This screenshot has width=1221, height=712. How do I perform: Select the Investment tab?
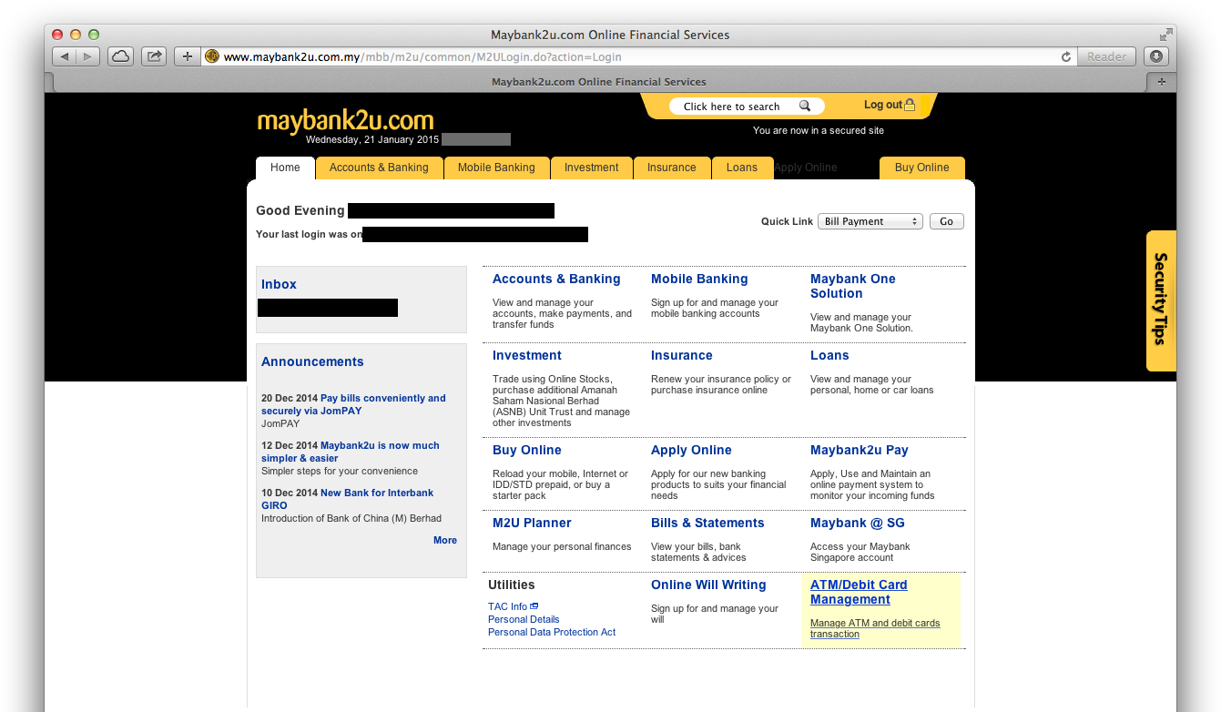click(x=591, y=168)
